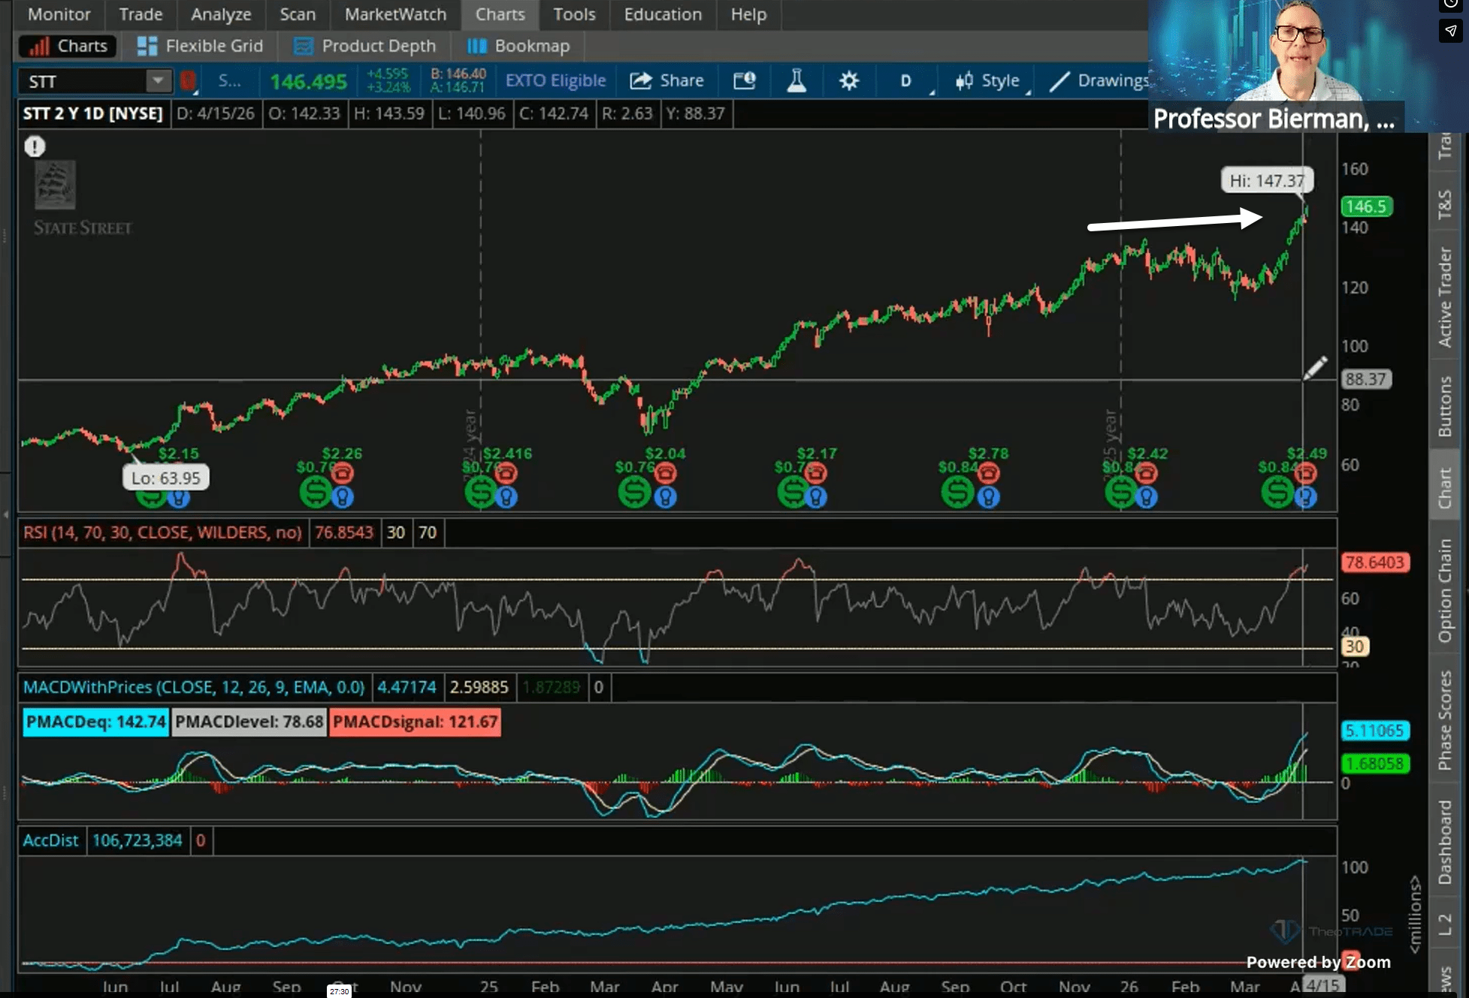This screenshot has height=998, width=1469.
Task: Click earnings phone icon below $2.26
Action: pyautogui.click(x=343, y=473)
